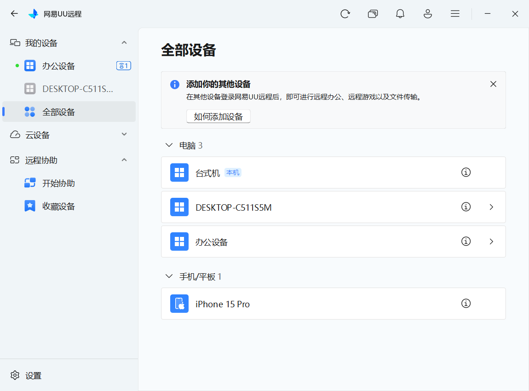The width and height of the screenshot is (529, 391).
Task: Expand the 云设备 section
Action: coord(124,135)
